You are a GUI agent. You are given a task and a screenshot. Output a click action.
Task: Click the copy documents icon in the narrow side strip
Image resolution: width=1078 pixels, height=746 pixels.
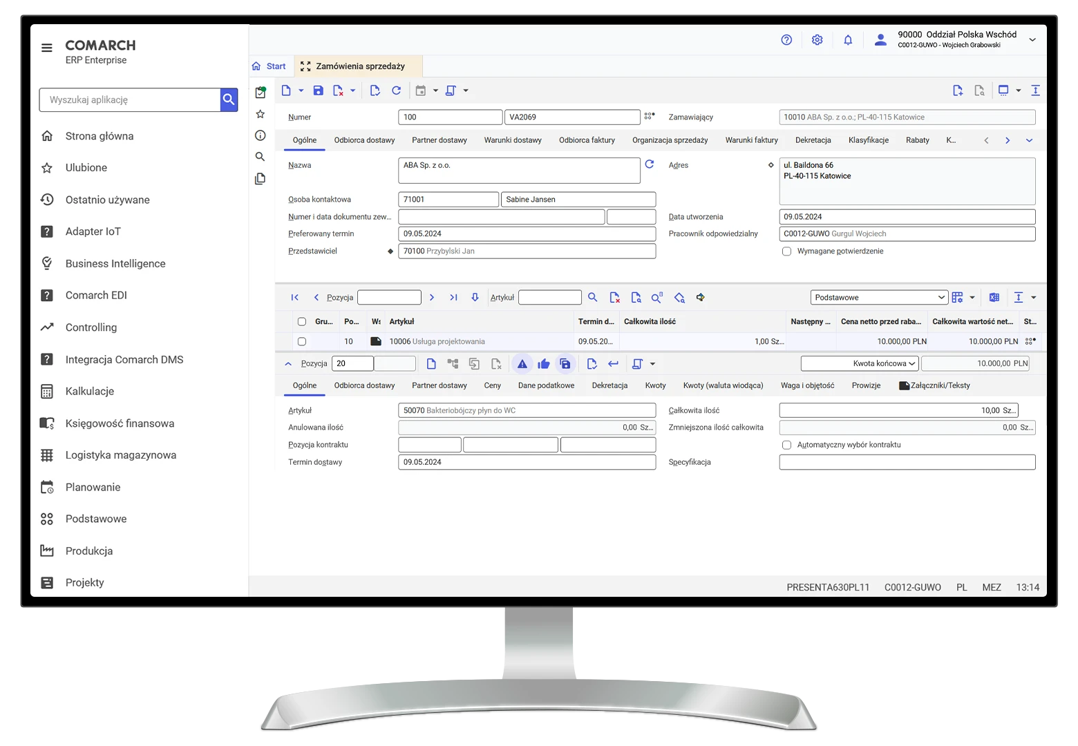261,179
